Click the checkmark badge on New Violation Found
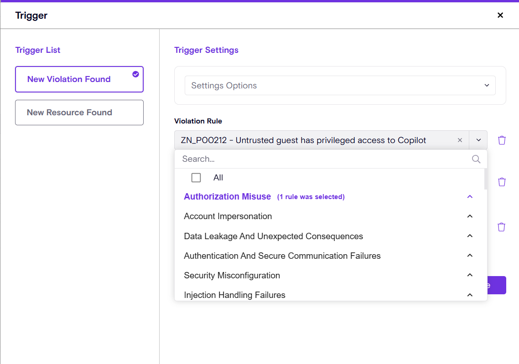Image resolution: width=519 pixels, height=364 pixels. pyautogui.click(x=135, y=74)
